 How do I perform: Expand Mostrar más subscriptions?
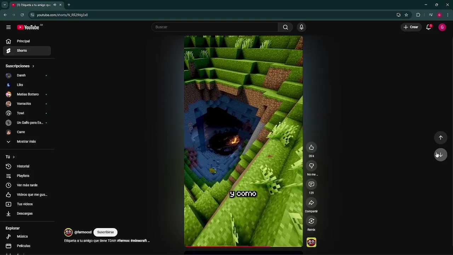click(27, 142)
